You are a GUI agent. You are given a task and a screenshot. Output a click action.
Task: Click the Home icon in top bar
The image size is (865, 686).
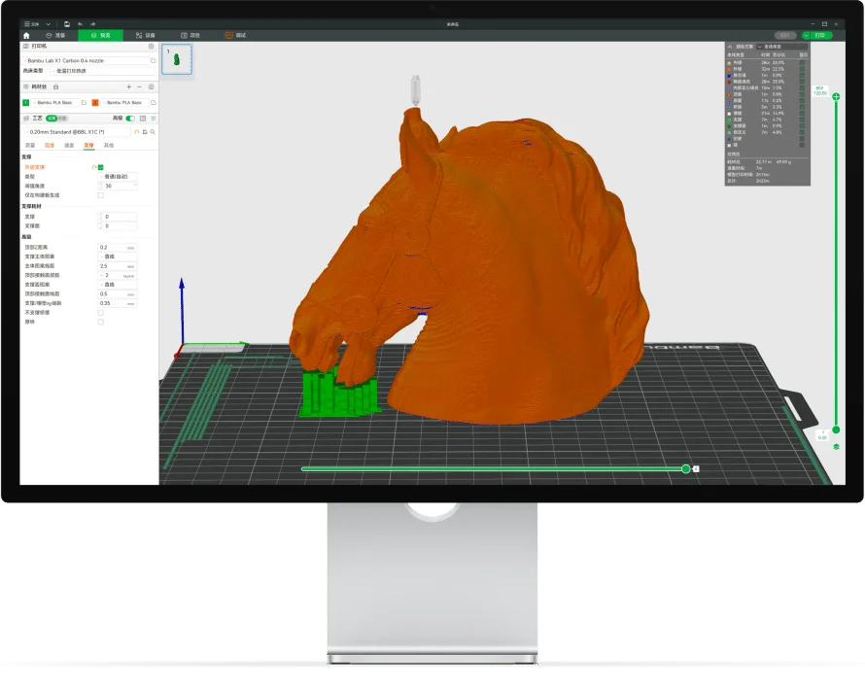[x=26, y=35]
